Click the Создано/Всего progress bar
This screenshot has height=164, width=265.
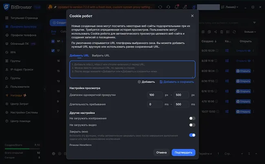[22, 149]
